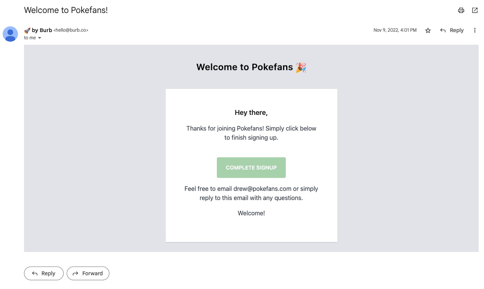Image resolution: width=484 pixels, height=289 pixels.
Task: Click the party popper emoji in the heading
Action: point(301,67)
